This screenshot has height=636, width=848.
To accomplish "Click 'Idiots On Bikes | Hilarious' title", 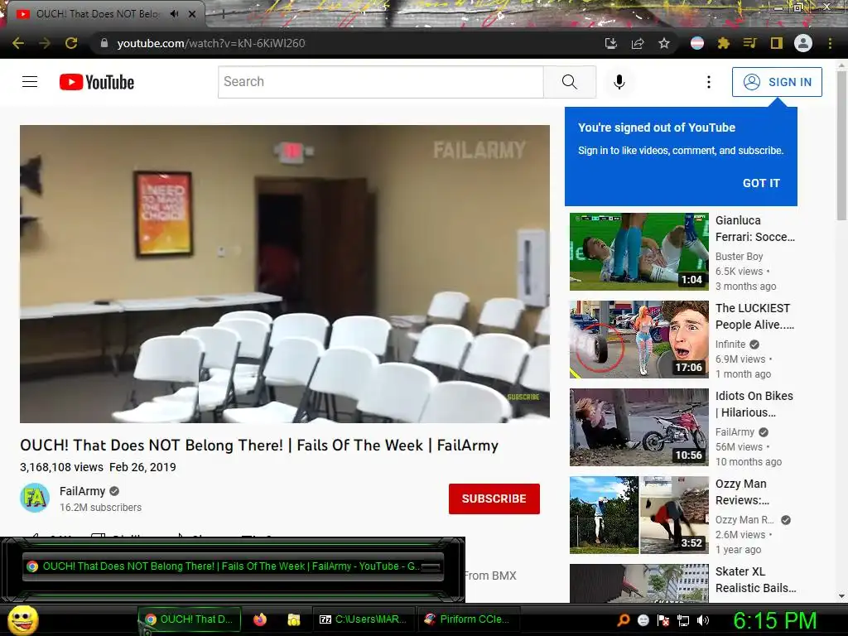I will [x=754, y=404].
